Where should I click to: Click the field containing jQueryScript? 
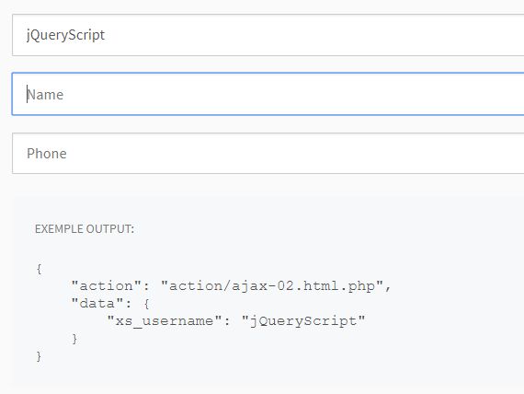coord(268,35)
